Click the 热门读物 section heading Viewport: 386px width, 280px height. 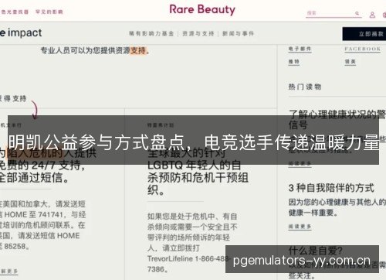click(305, 87)
